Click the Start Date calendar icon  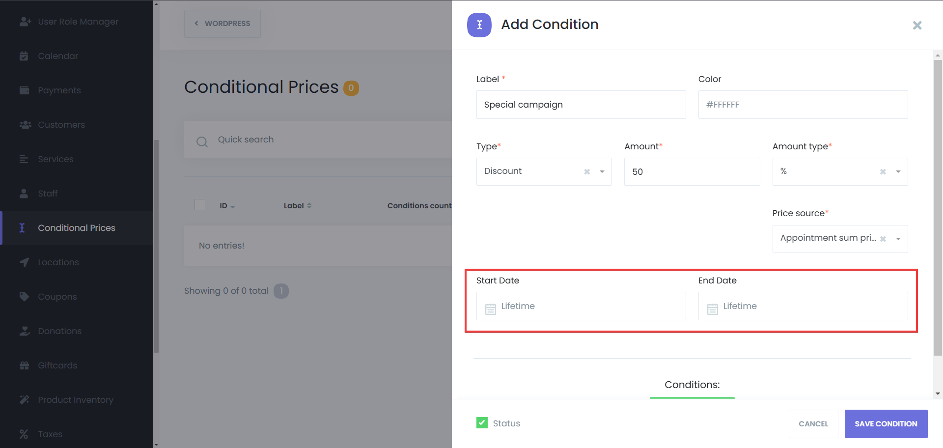click(x=490, y=309)
